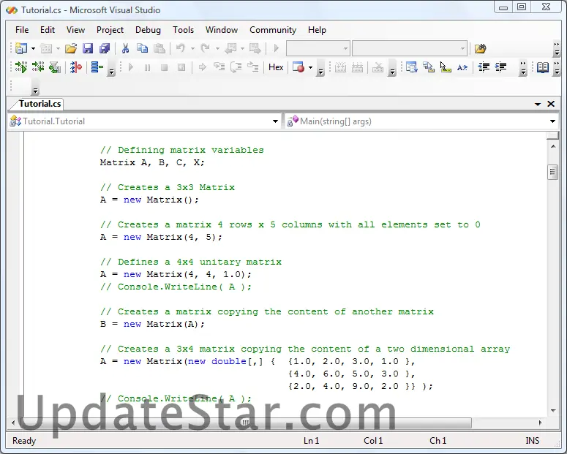Expand the Tutorial.Tutorial class dropdown
The width and height of the screenshot is (567, 454).
[276, 121]
